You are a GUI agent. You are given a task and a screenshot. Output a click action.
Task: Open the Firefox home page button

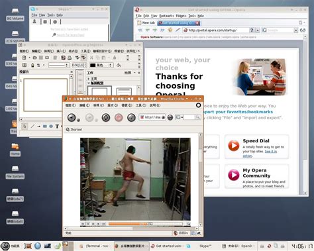[x=131, y=117]
